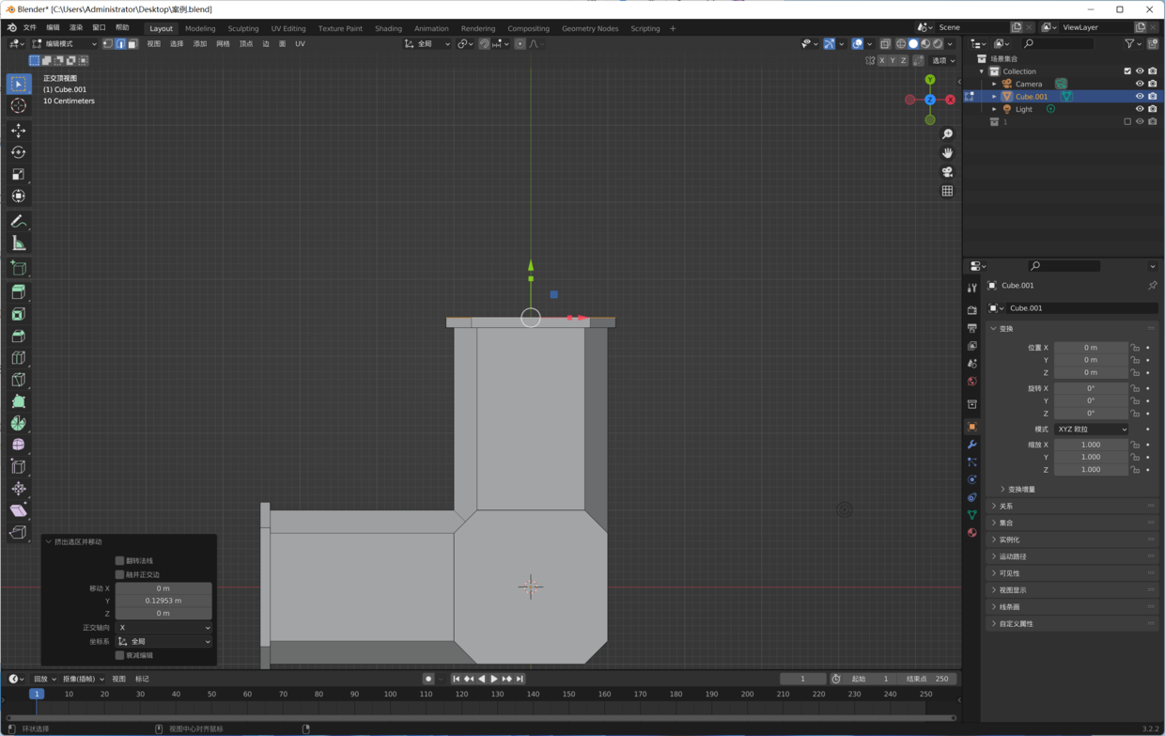Viewport: 1165px width, 736px height.
Task: Switch orthographic/perspective with grid icon
Action: 947,191
